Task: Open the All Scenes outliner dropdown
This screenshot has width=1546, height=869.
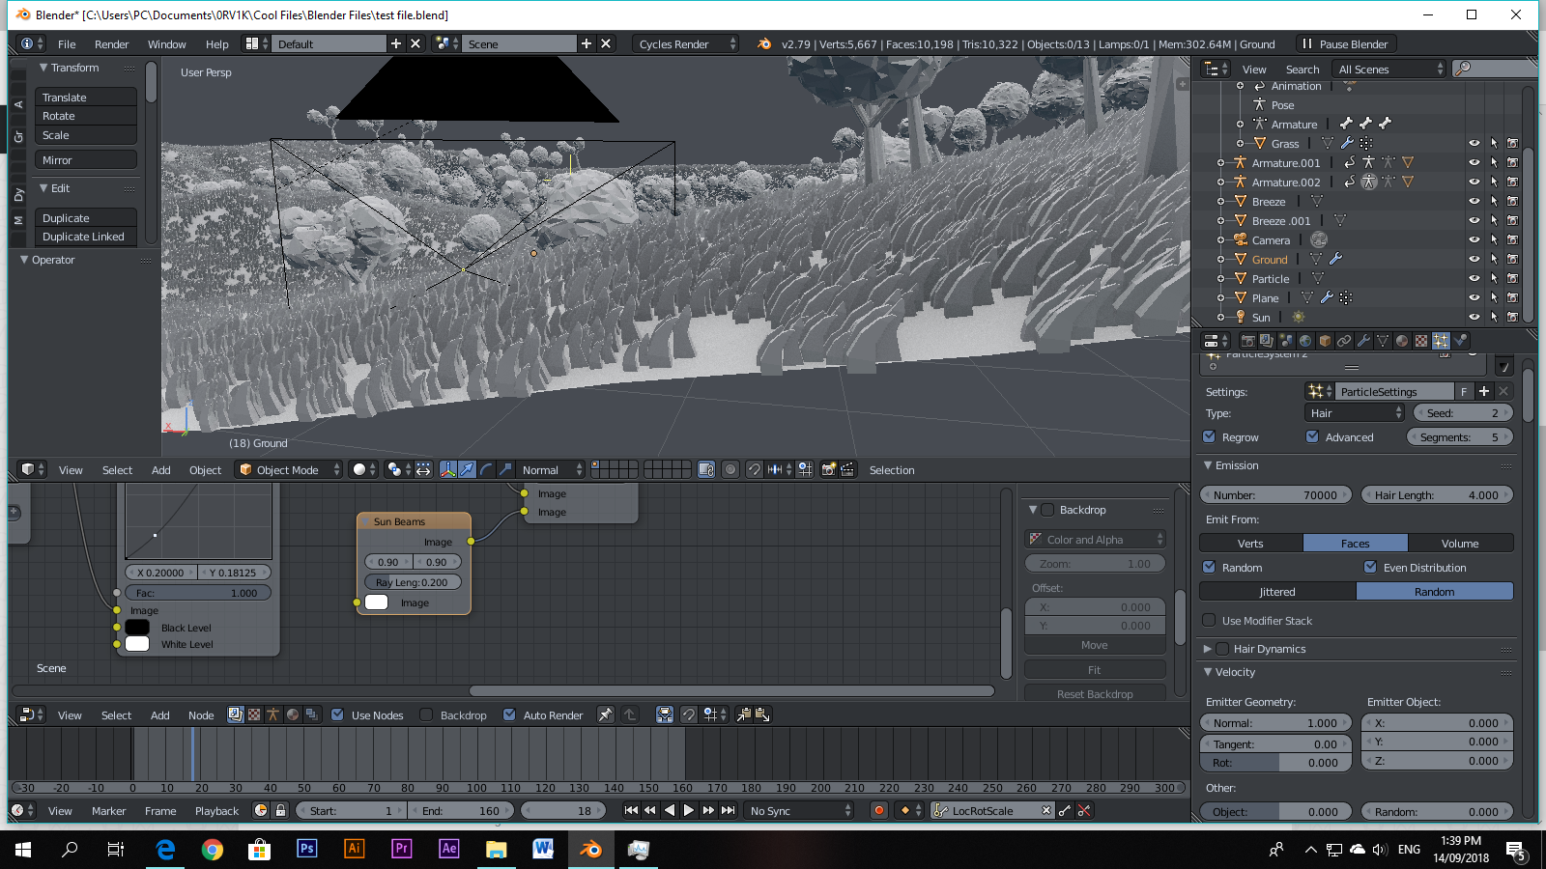Action: pos(1389,69)
